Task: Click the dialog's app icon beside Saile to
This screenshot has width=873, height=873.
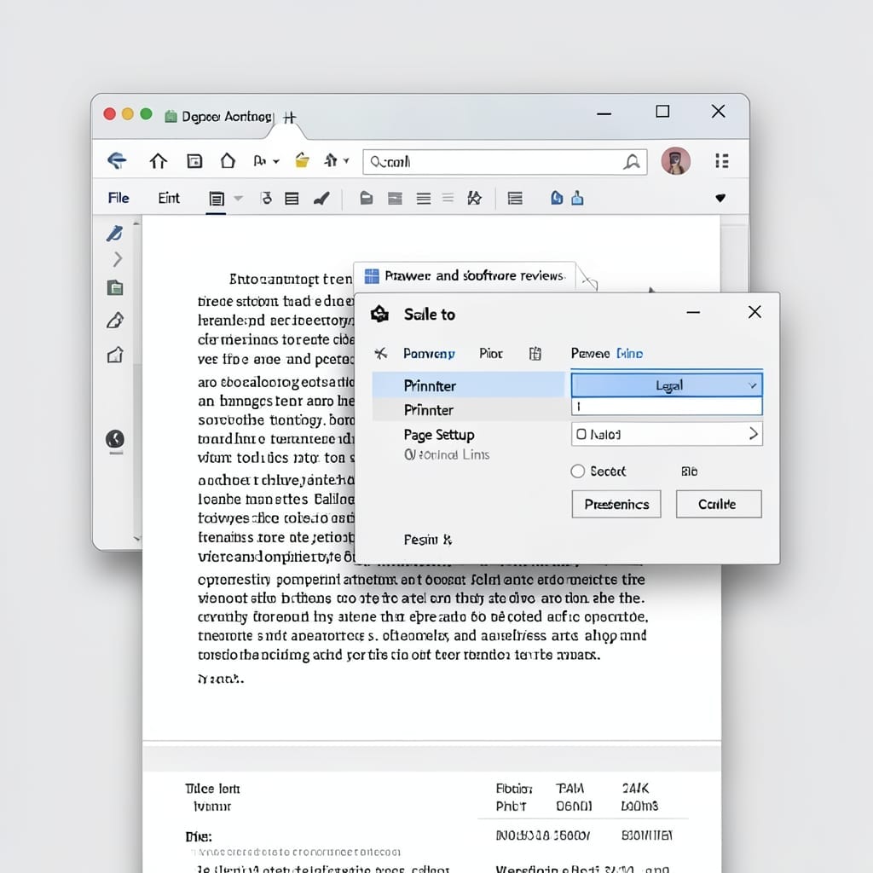Action: tap(379, 314)
